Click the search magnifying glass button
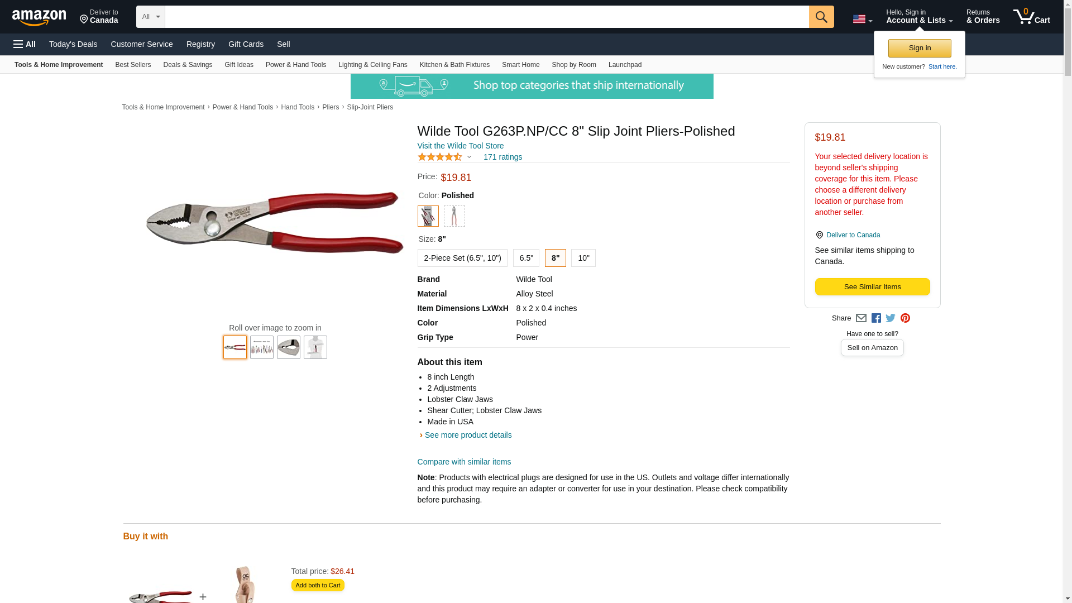 [821, 17]
